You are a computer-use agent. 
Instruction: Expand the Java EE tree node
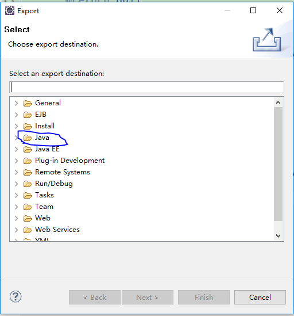pos(17,149)
